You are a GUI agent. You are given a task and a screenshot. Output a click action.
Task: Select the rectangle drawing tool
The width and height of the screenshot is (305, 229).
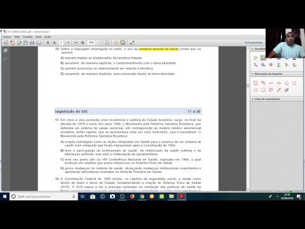pyautogui.click(x=294, y=83)
